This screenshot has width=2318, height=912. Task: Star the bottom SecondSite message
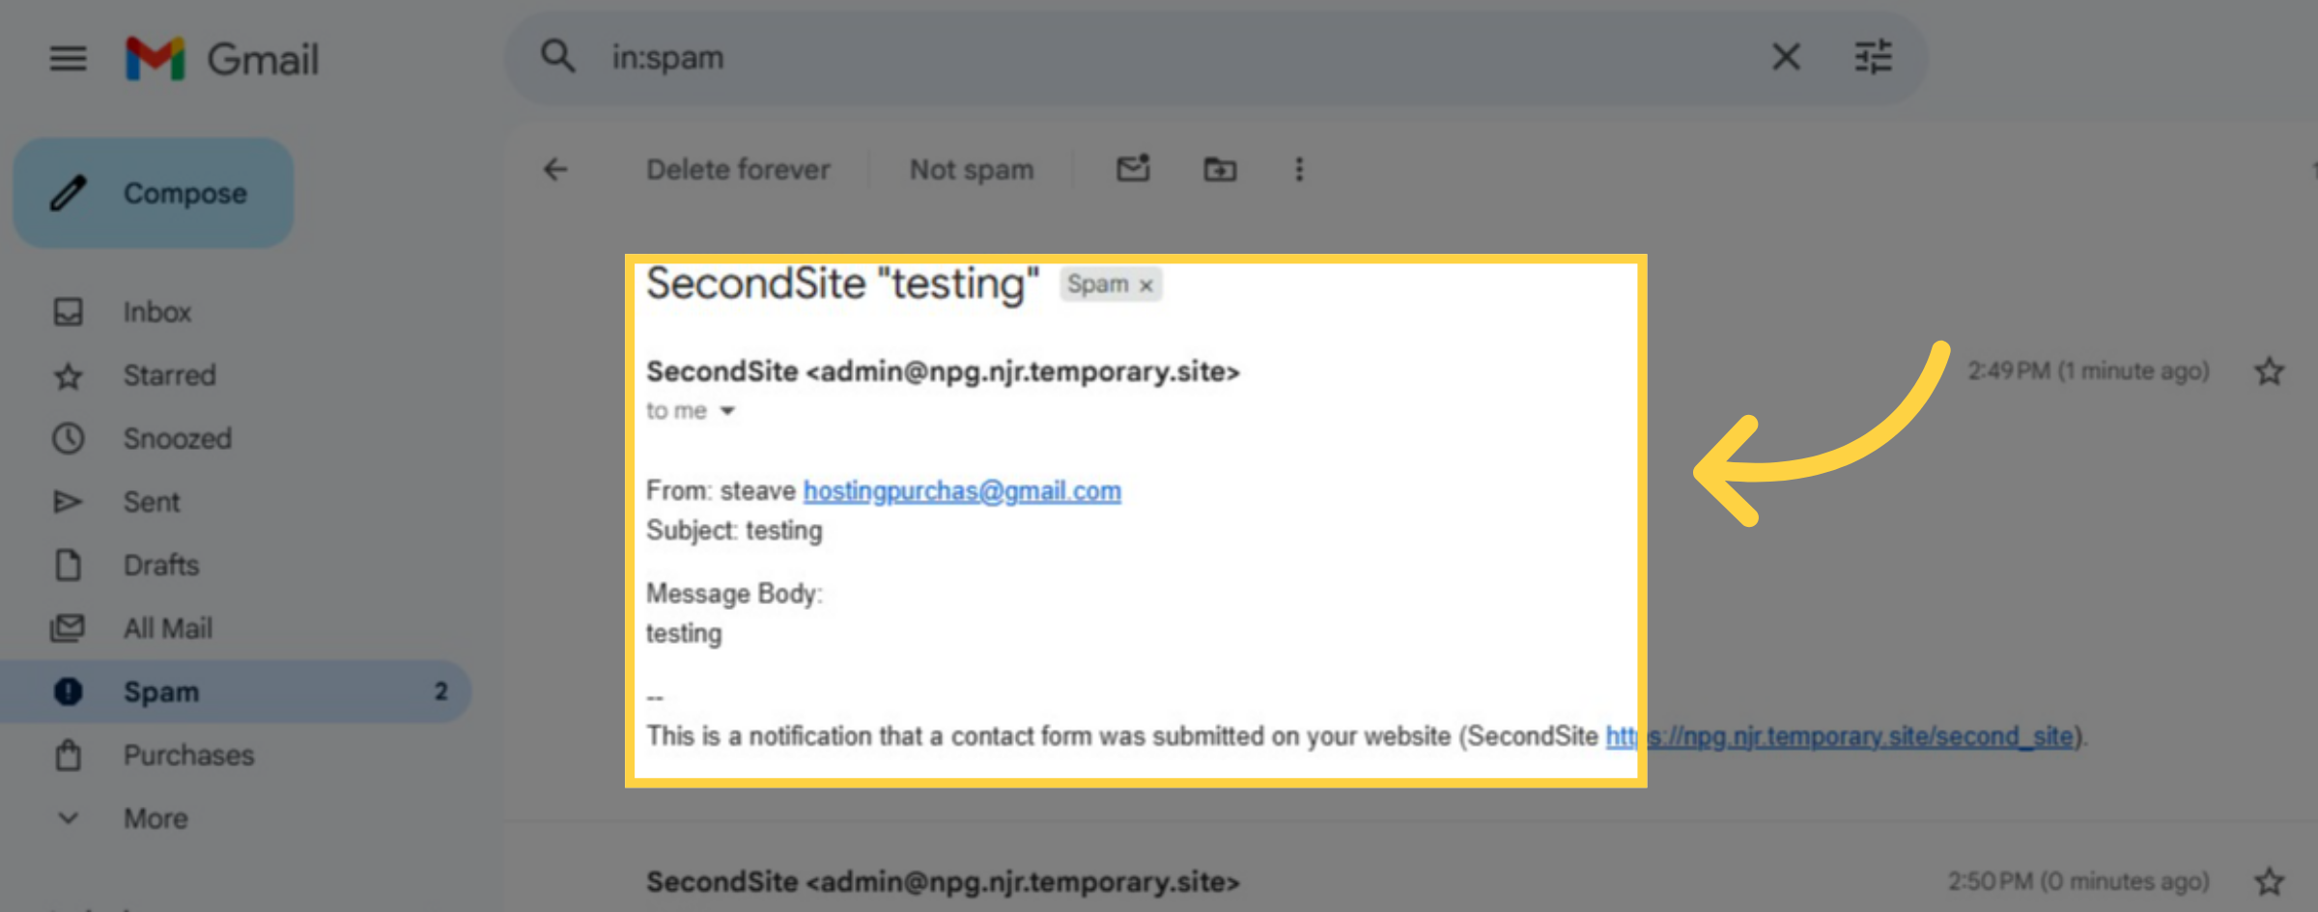point(2269,881)
